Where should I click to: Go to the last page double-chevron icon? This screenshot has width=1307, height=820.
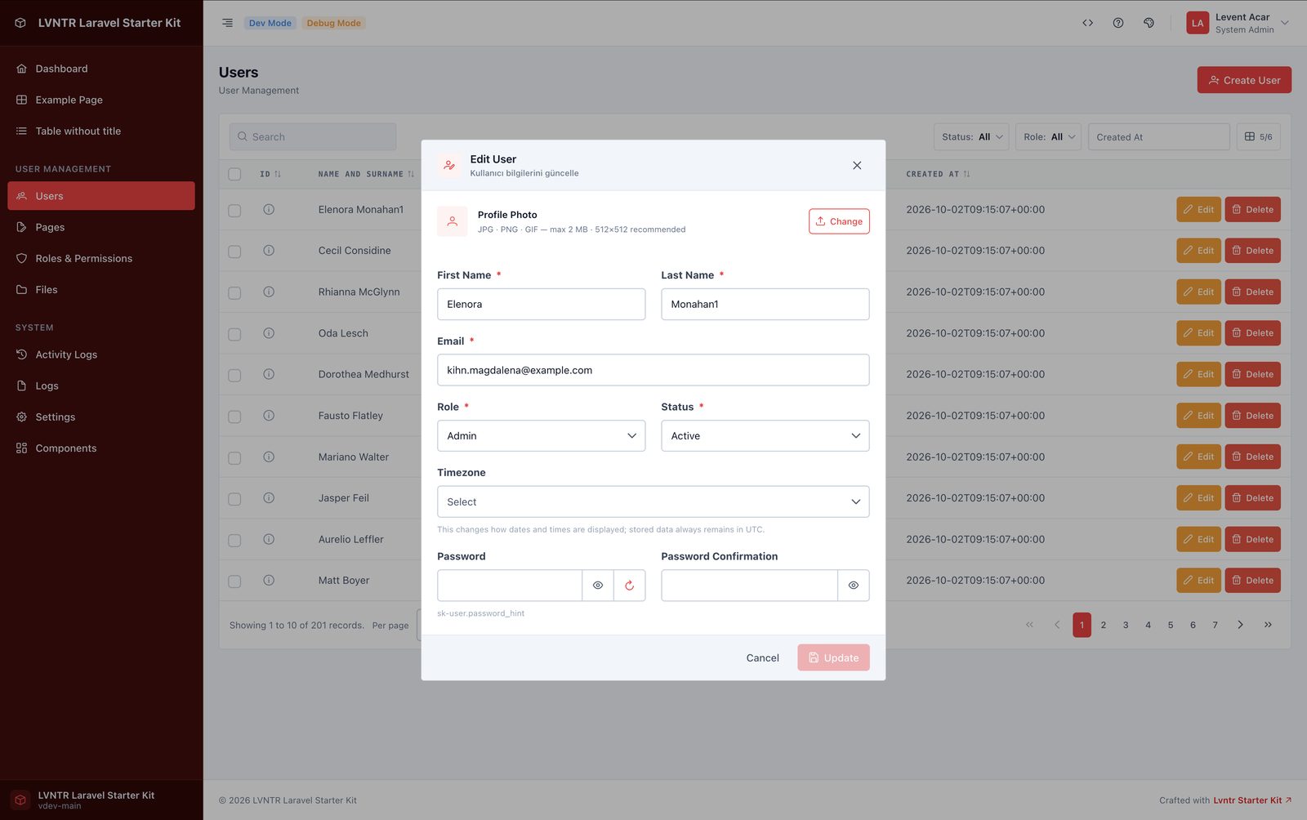1268,625
